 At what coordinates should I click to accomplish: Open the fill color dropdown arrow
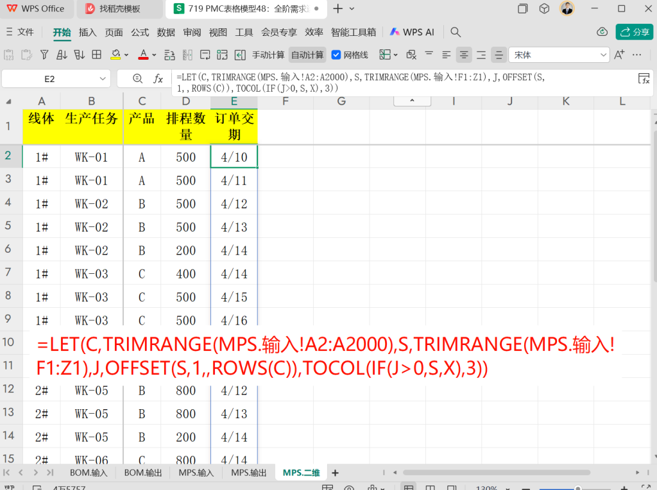tap(126, 55)
